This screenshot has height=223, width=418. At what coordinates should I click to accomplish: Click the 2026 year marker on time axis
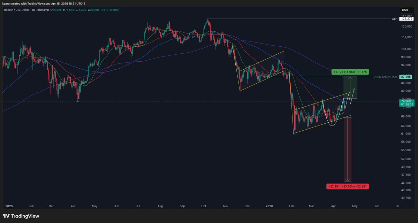tap(269, 206)
